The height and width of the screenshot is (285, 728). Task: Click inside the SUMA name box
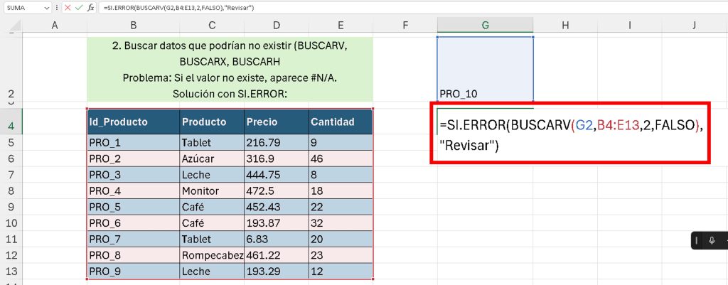[21, 7]
